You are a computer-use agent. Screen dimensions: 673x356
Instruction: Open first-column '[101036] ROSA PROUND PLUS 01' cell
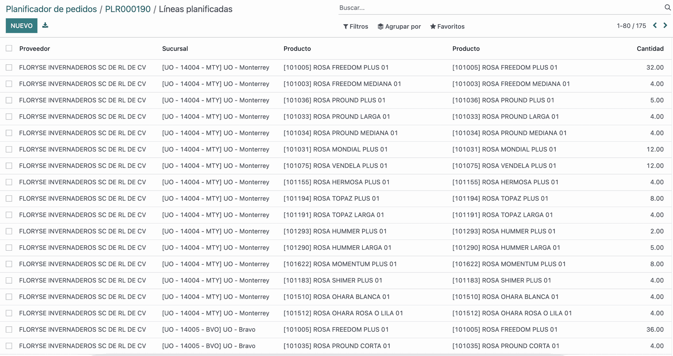334,100
